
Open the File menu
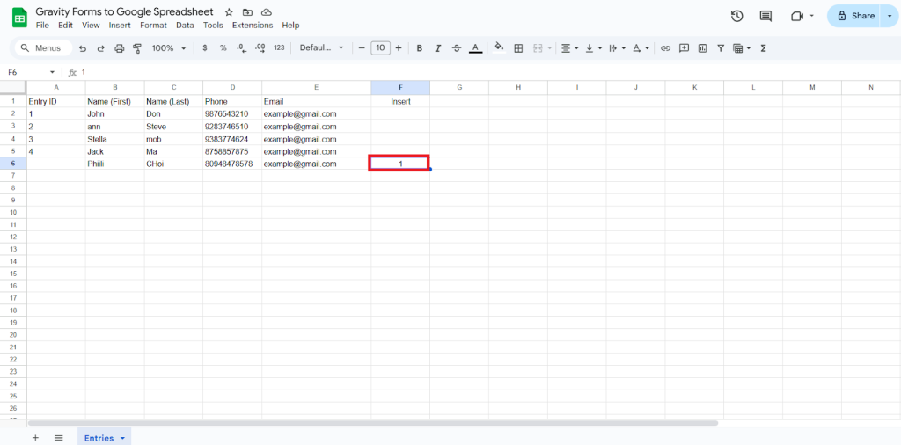(42, 26)
